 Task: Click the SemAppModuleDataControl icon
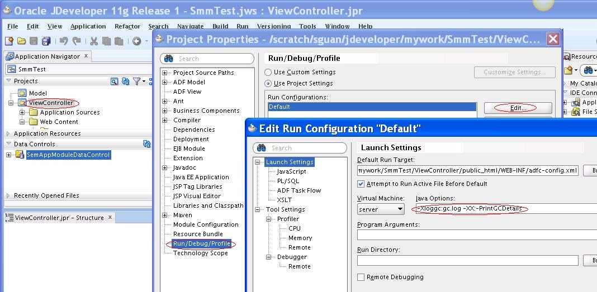20,155
